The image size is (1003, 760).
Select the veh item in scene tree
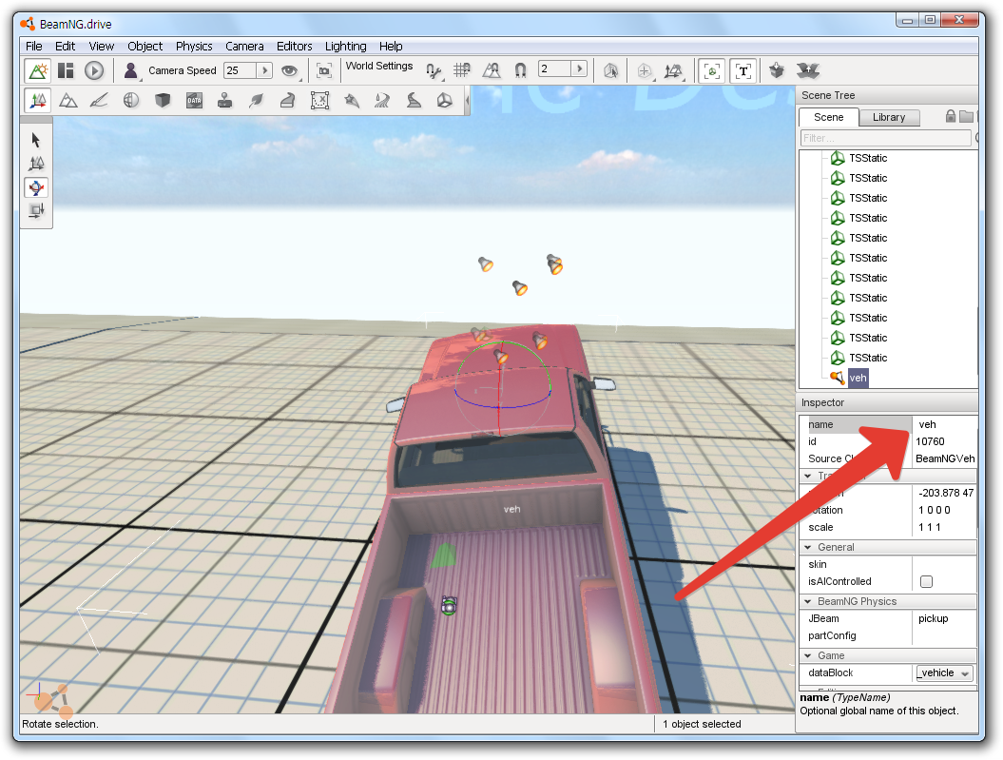point(858,378)
